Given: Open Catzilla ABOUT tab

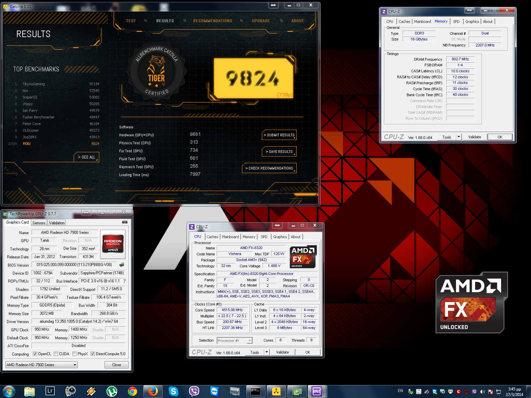Looking at the screenshot, I should pos(297,21).
